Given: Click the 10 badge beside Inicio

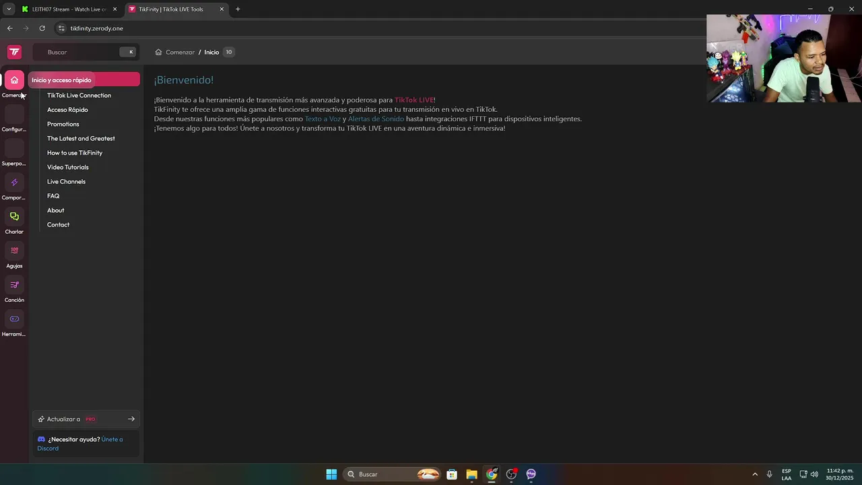Looking at the screenshot, I should pos(229,52).
